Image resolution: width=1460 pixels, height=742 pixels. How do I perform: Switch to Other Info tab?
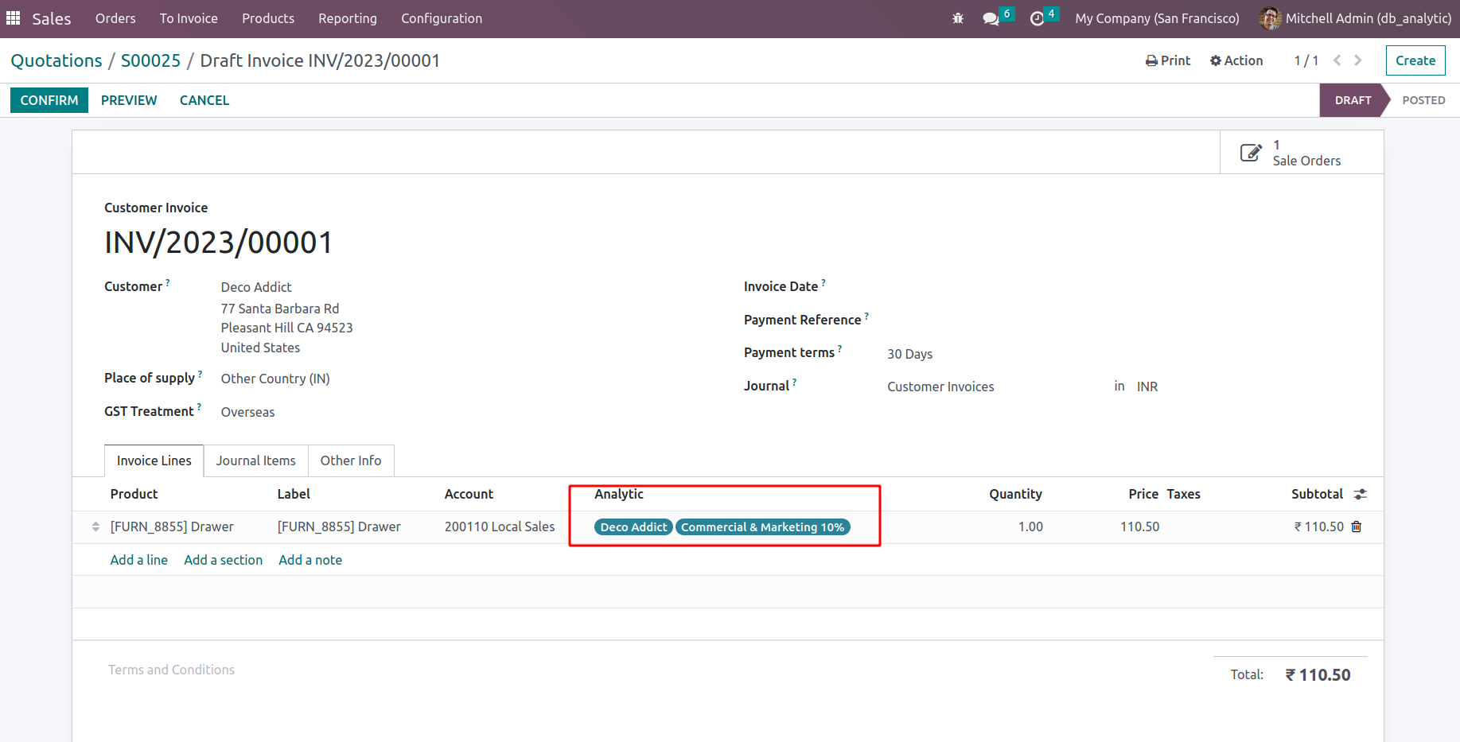click(351, 460)
